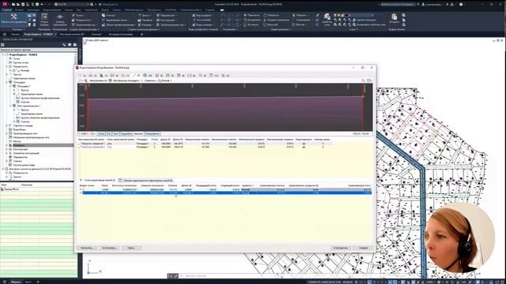
Task: Open the Область инструментов (Toolspace) ribbon button
Action: pyautogui.click(x=14, y=19)
